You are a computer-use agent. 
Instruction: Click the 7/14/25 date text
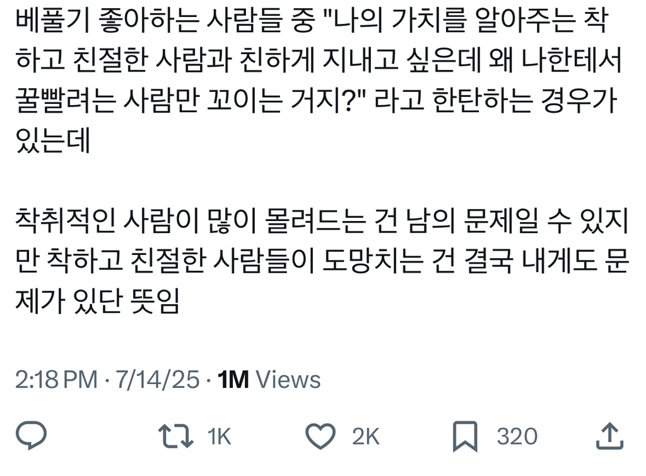point(157,380)
